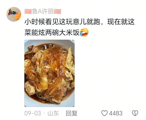The image size is (146, 120).
Task: Click the 09-03 post date
Action: click(33, 113)
